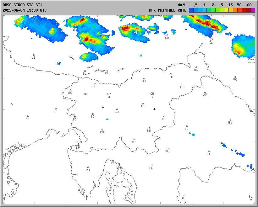This screenshot has width=258, height=207.
Task: Pick the yellow swatch in rainfall legend
Action: 226,10
